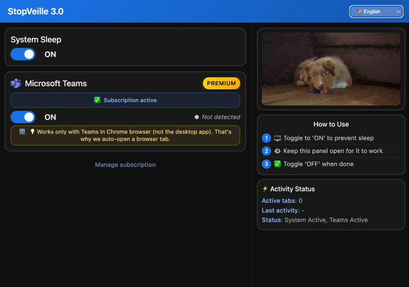Click the step 1 number badge
The image size is (409, 287).
coord(266,138)
